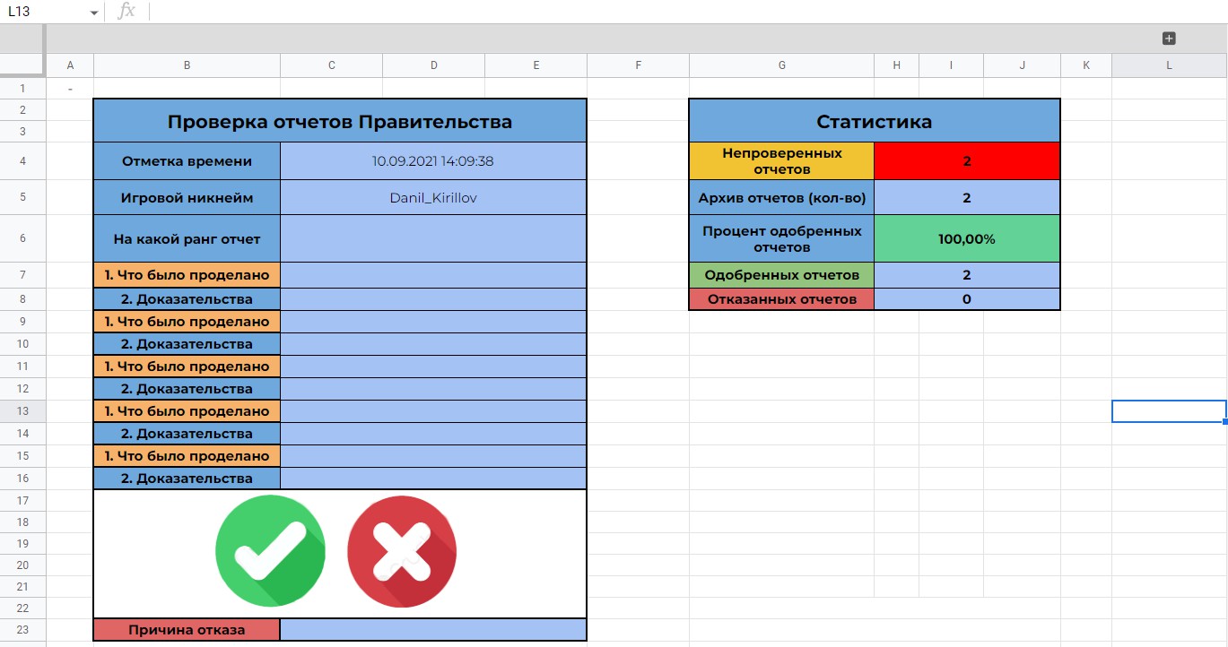Click the green checkmark approve image
This screenshot has height=647, width=1228.
click(271, 553)
